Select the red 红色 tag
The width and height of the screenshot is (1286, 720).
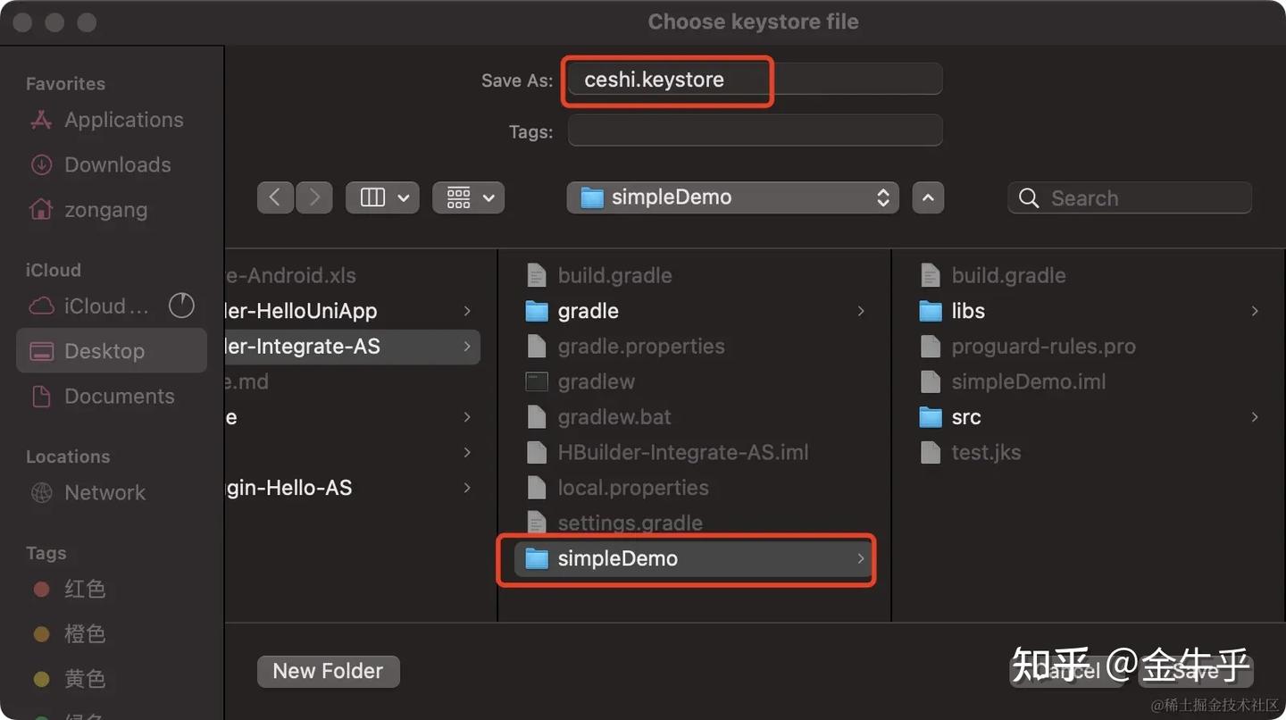point(85,589)
